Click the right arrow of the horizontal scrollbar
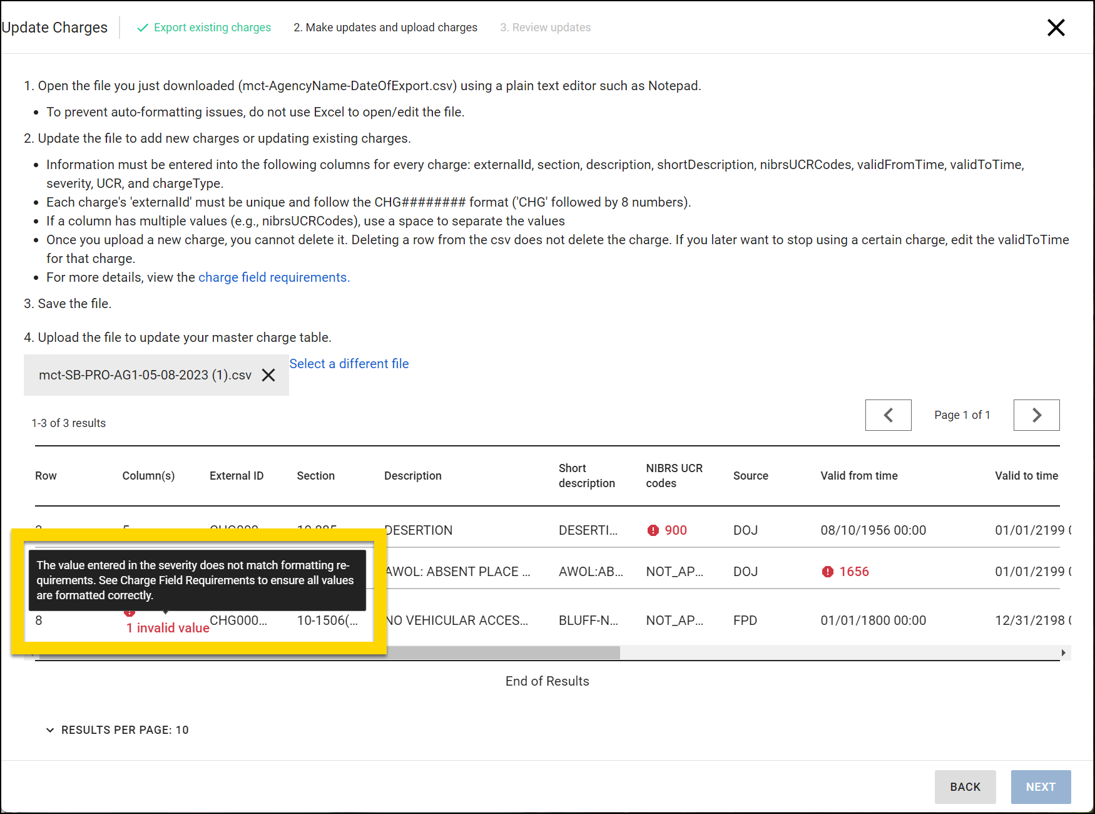Viewport: 1095px width, 814px height. coord(1063,652)
